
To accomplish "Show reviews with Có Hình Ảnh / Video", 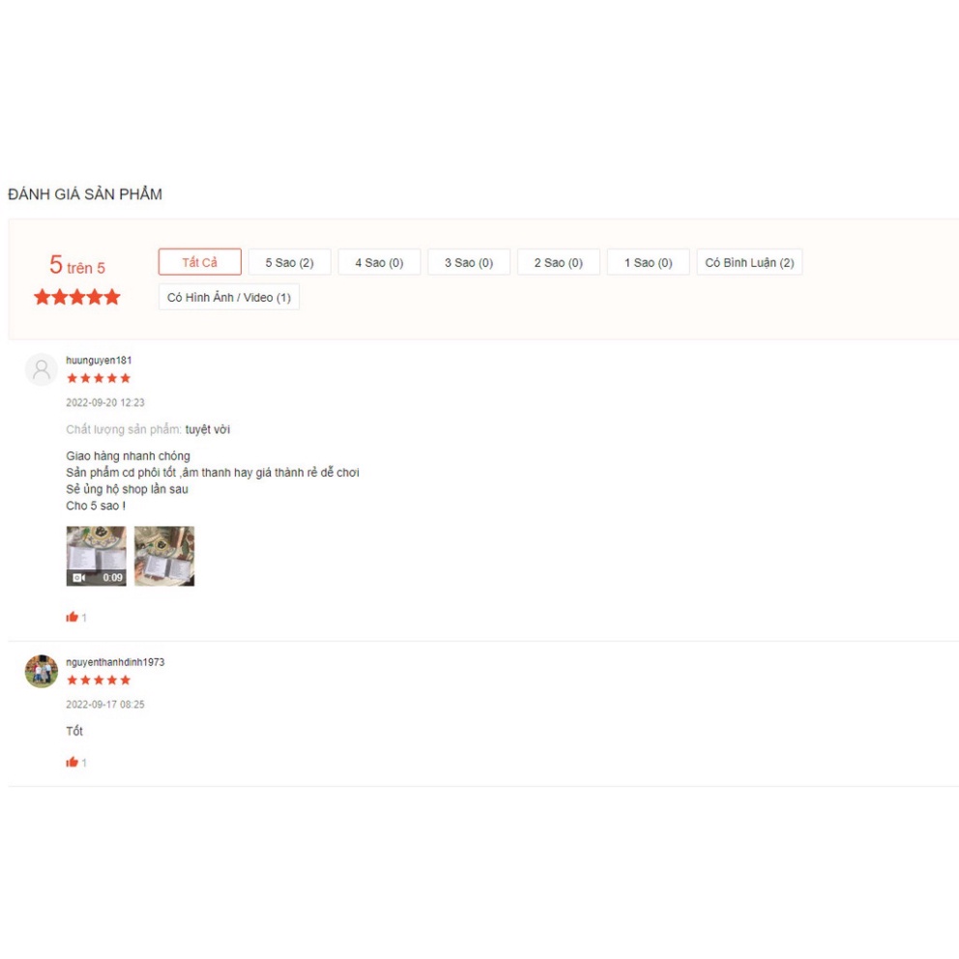I will coord(229,297).
